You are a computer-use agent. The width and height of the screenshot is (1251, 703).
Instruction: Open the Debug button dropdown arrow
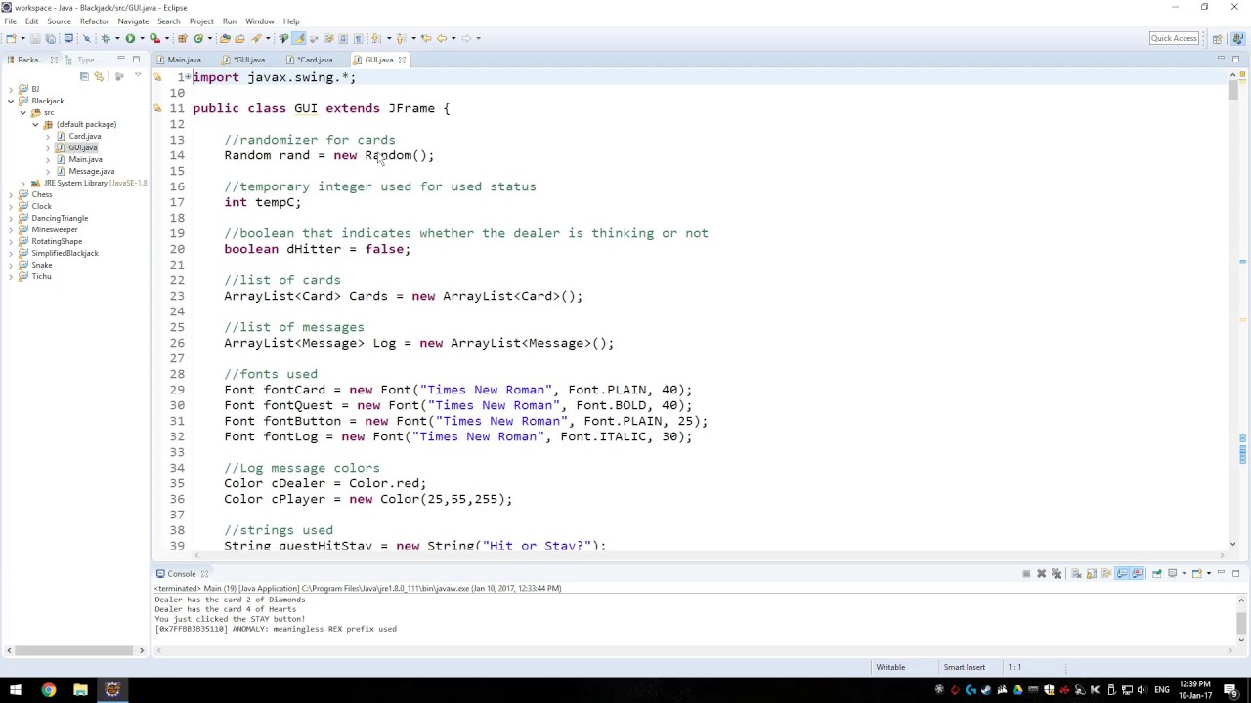117,38
